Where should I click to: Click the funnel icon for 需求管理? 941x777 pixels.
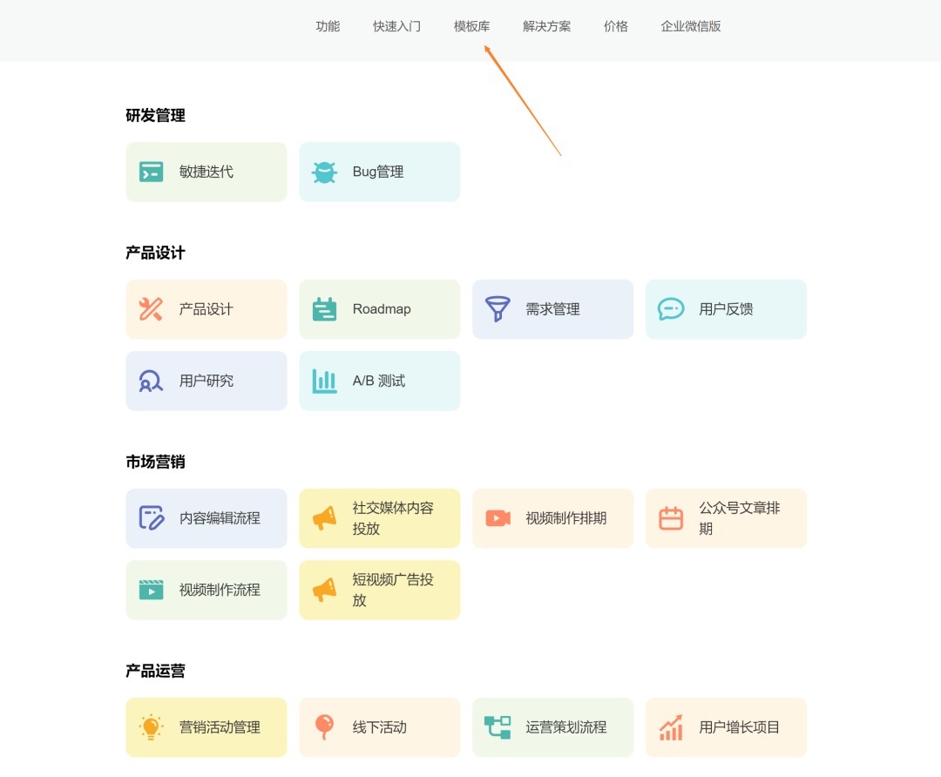tap(498, 309)
